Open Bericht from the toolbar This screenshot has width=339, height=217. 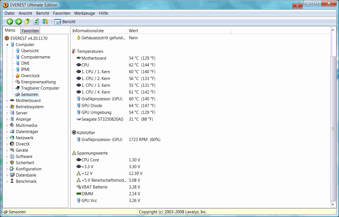(x=65, y=21)
